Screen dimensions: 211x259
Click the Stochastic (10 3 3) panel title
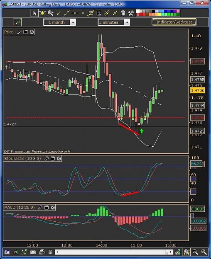tap(22, 158)
